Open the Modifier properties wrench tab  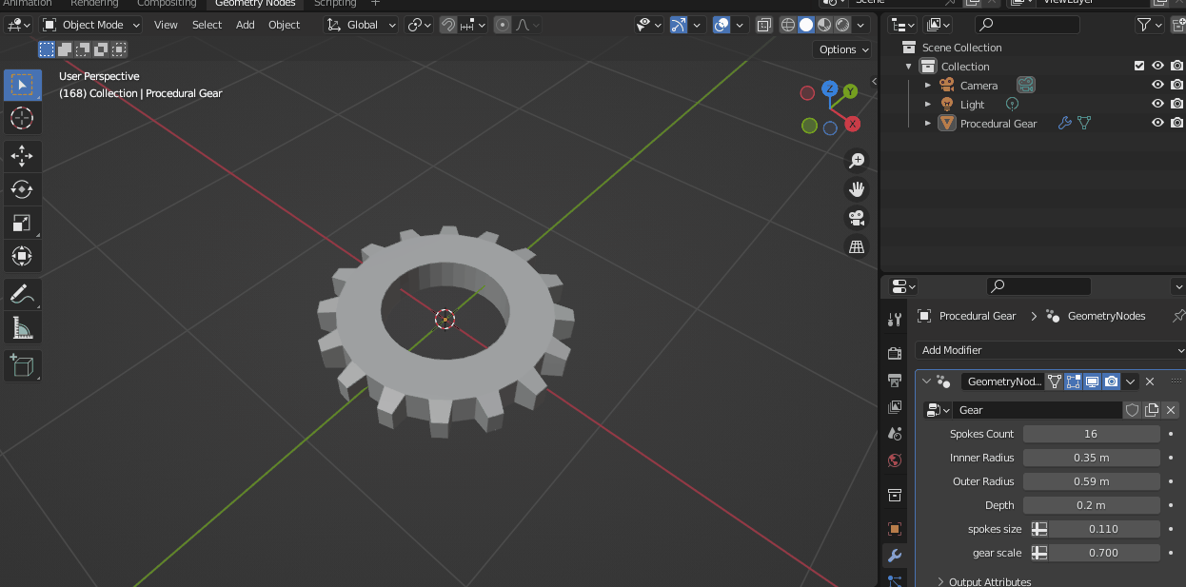pos(894,556)
